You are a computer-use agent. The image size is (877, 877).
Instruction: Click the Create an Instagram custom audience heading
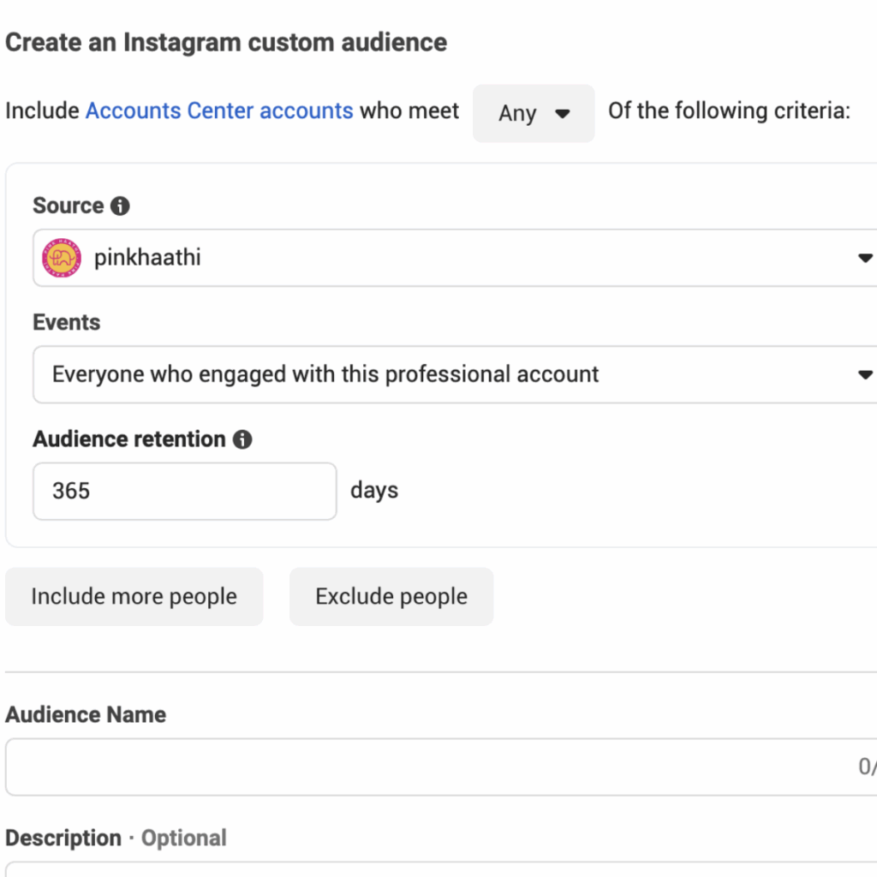(226, 43)
